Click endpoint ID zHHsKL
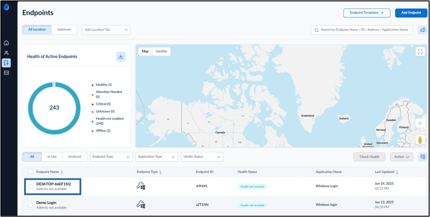430x217 pixels. point(201,186)
